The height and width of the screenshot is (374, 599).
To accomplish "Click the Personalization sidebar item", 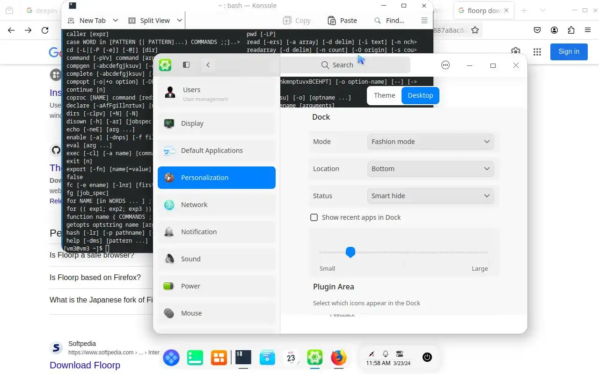I will click(x=216, y=178).
